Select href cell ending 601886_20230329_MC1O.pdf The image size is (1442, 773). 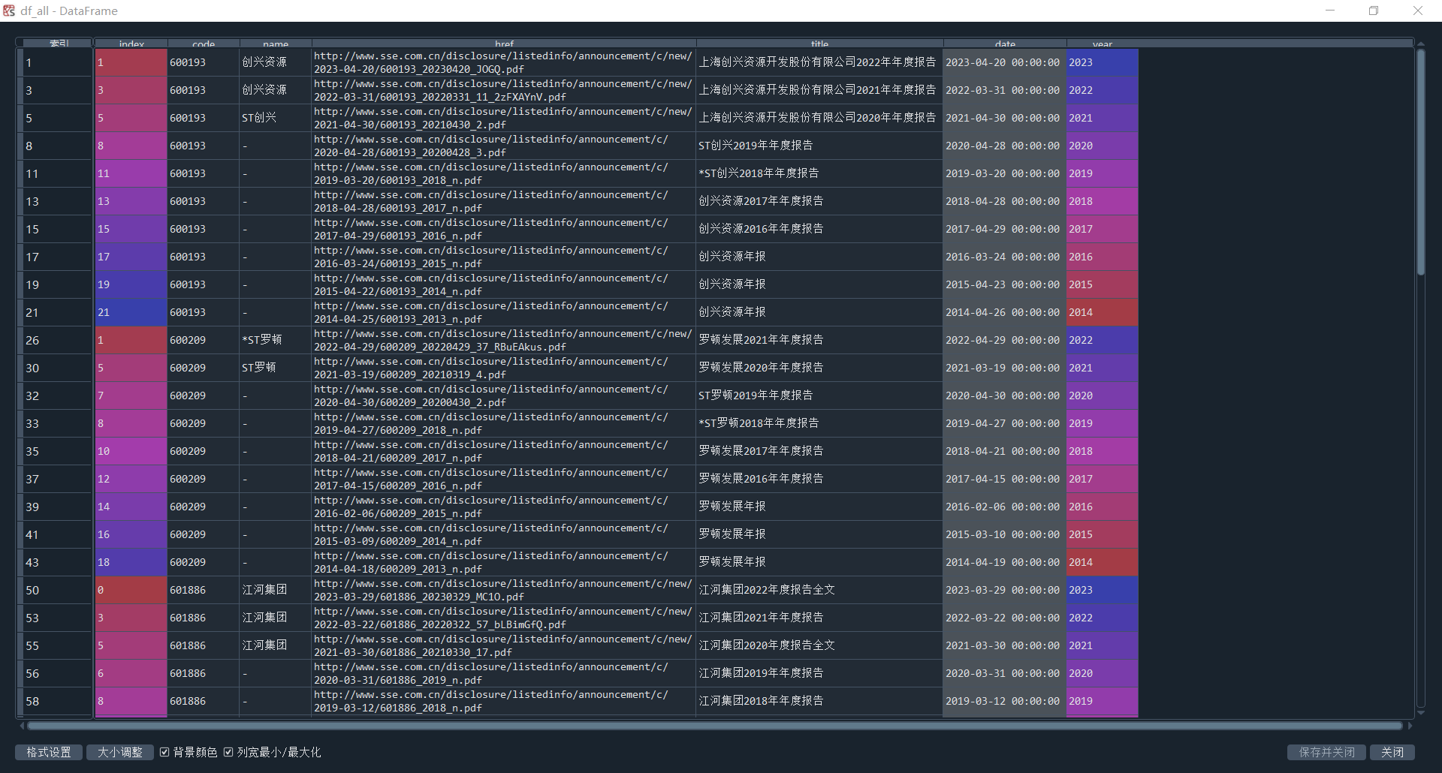pos(504,590)
